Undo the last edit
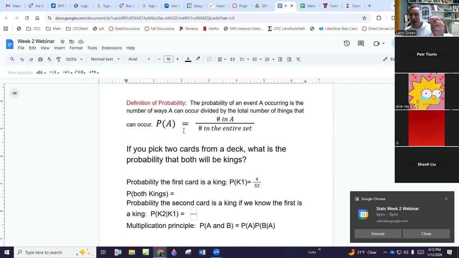Image resolution: width=459 pixels, height=258 pixels. tap(22, 59)
